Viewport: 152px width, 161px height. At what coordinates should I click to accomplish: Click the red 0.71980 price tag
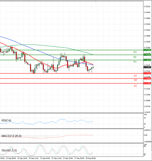tap(147, 79)
